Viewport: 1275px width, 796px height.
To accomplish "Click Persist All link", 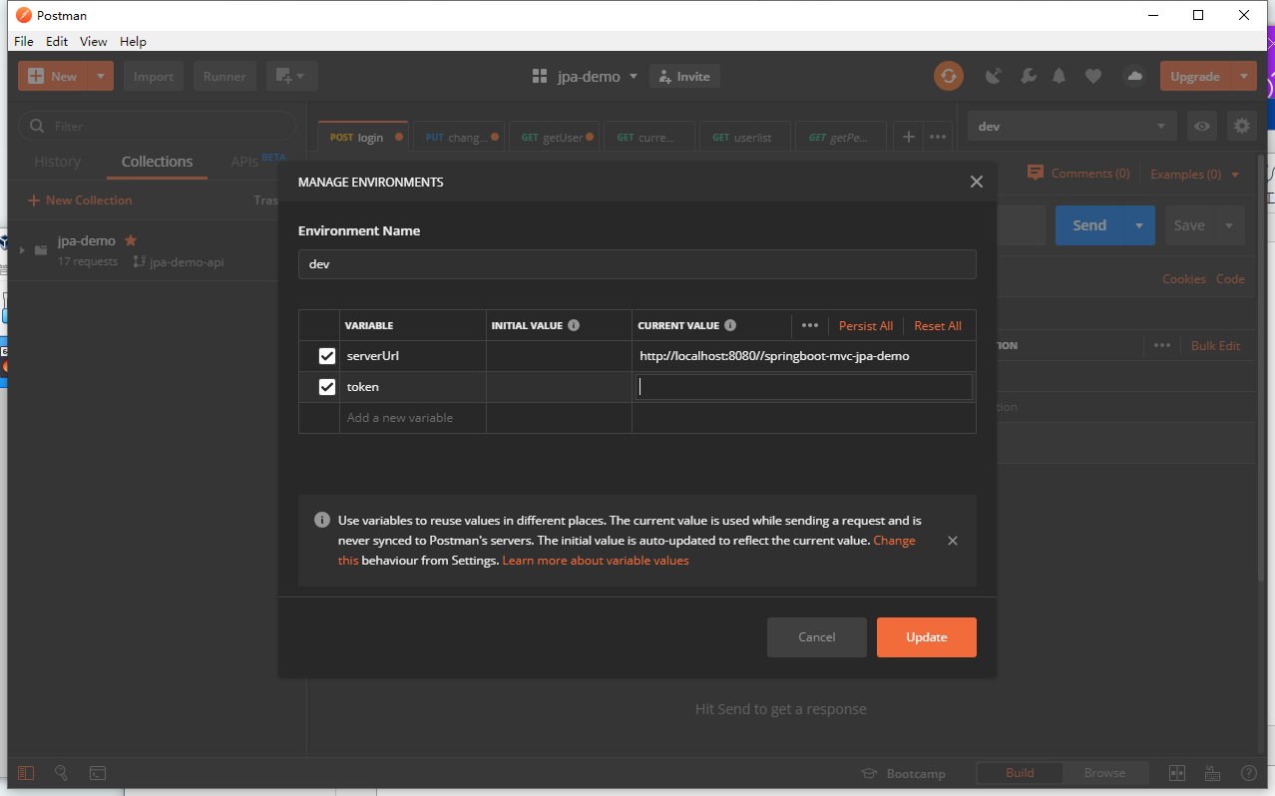I will tap(865, 326).
